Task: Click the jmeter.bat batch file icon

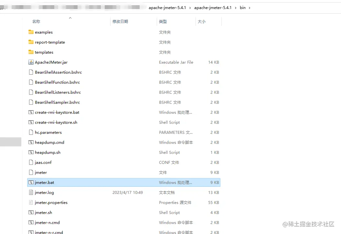Action: (31, 182)
